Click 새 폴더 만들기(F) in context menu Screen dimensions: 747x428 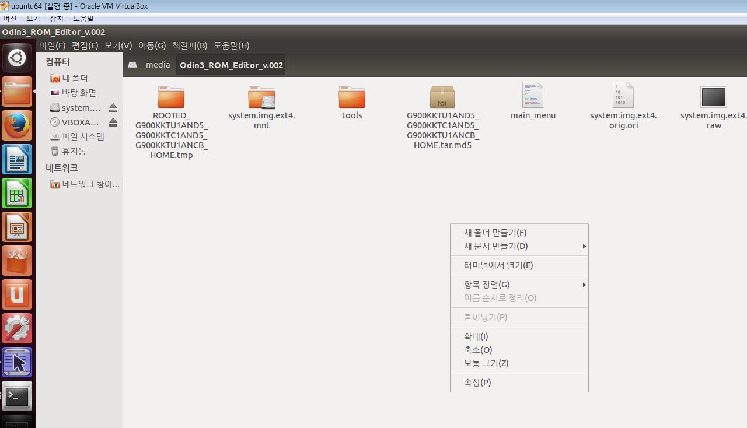point(495,233)
